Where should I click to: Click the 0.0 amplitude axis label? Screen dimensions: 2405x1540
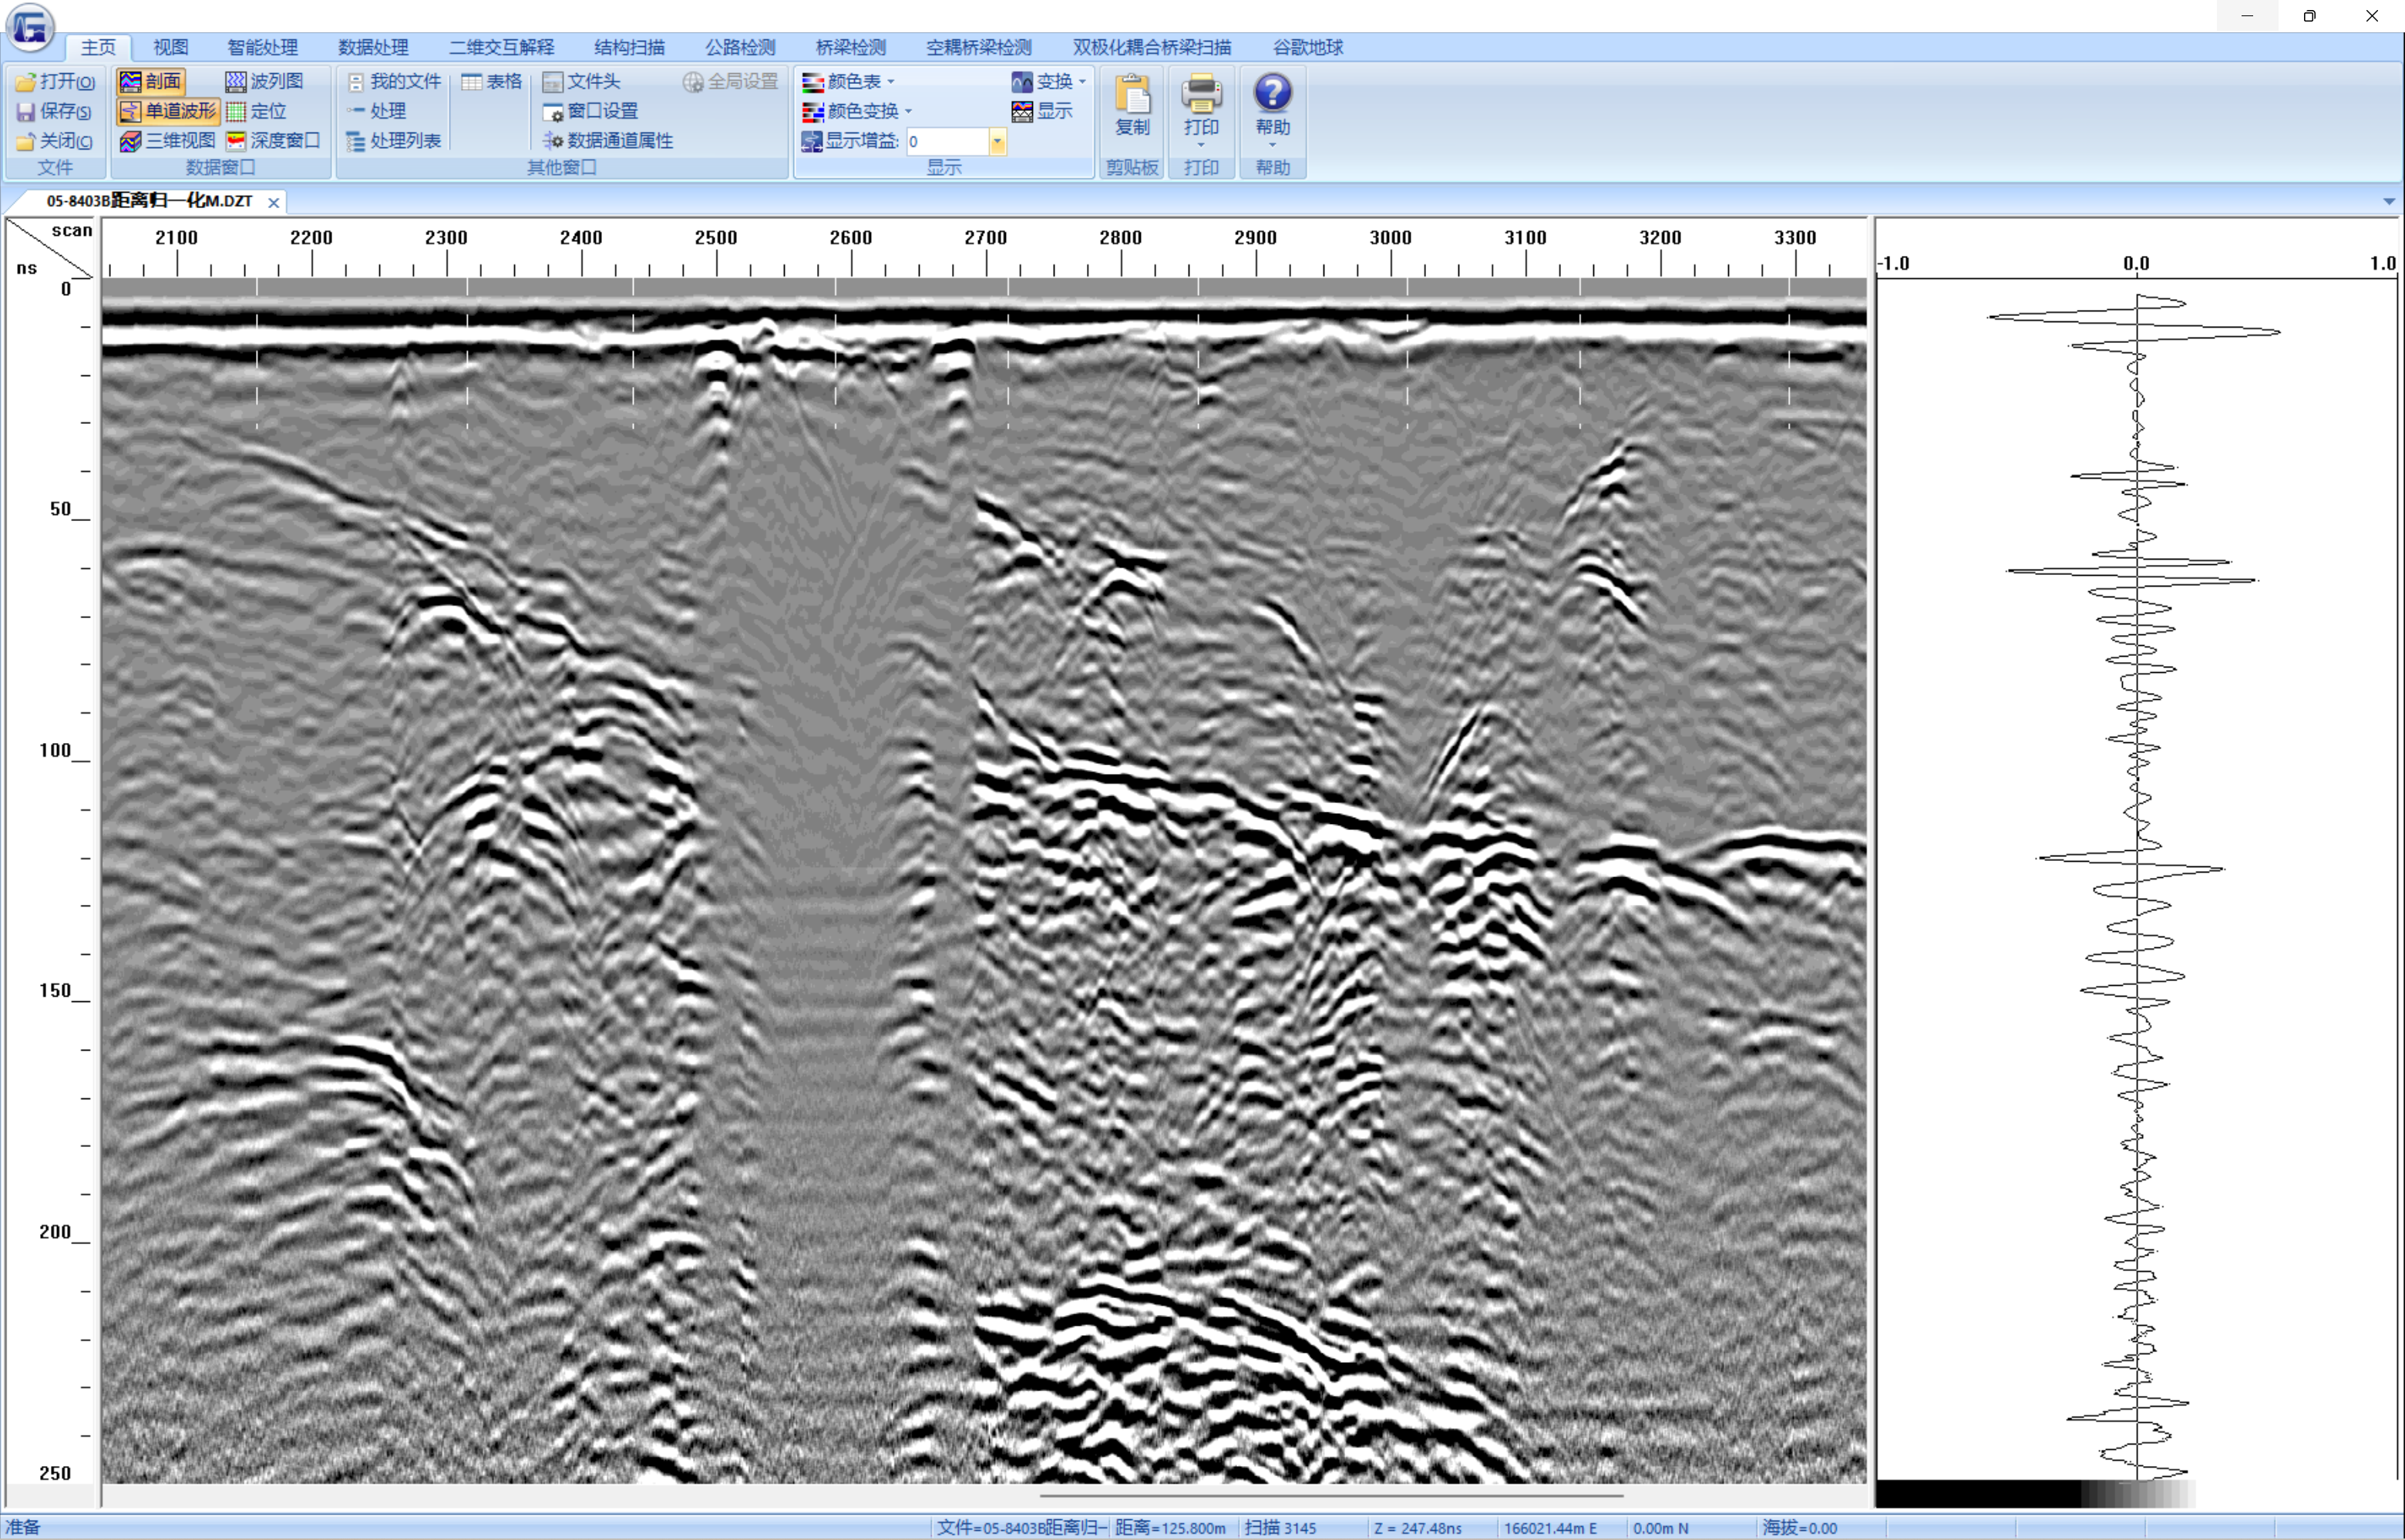[2136, 264]
